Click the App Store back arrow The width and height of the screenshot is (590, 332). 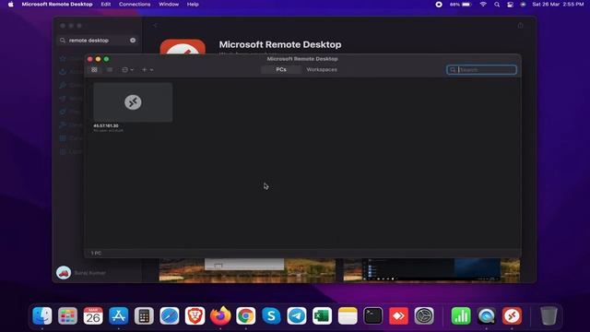[x=155, y=25]
